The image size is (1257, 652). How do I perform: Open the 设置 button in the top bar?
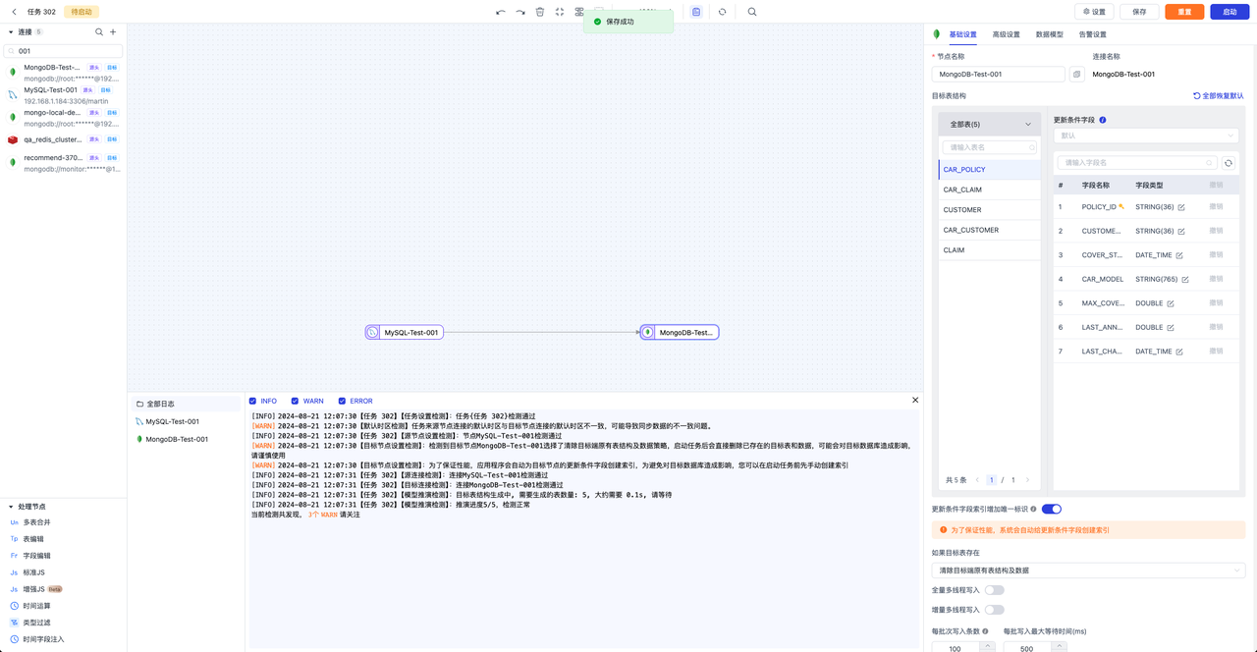coord(1094,12)
